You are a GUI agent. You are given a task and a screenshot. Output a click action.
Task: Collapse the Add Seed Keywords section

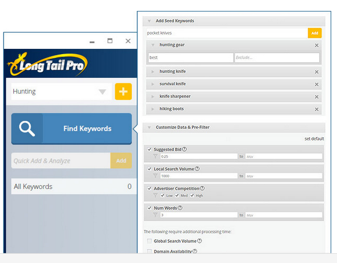(149, 21)
